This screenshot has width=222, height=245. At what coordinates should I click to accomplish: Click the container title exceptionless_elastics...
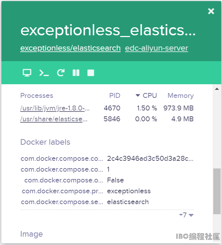(108, 31)
